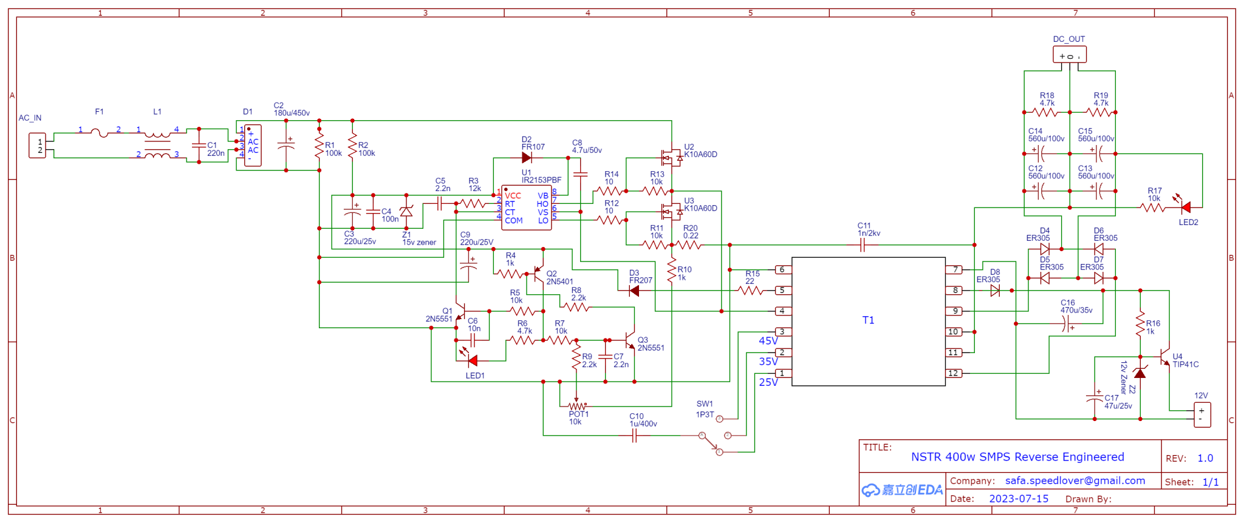Select the 'R18 4.7k' label
Image resolution: width=1244 pixels, height=523 pixels.
pos(1047,100)
